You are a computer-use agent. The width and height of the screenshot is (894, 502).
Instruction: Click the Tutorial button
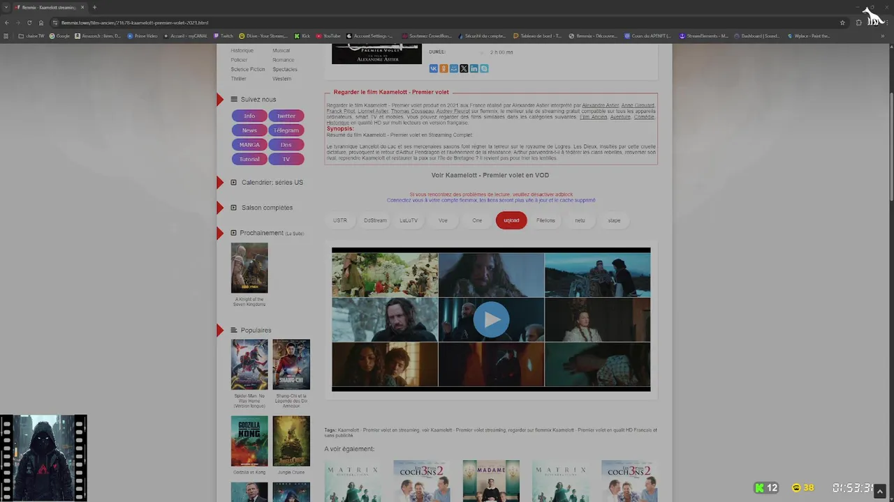[x=249, y=159]
